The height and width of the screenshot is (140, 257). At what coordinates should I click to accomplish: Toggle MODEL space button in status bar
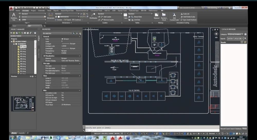click(x=117, y=133)
